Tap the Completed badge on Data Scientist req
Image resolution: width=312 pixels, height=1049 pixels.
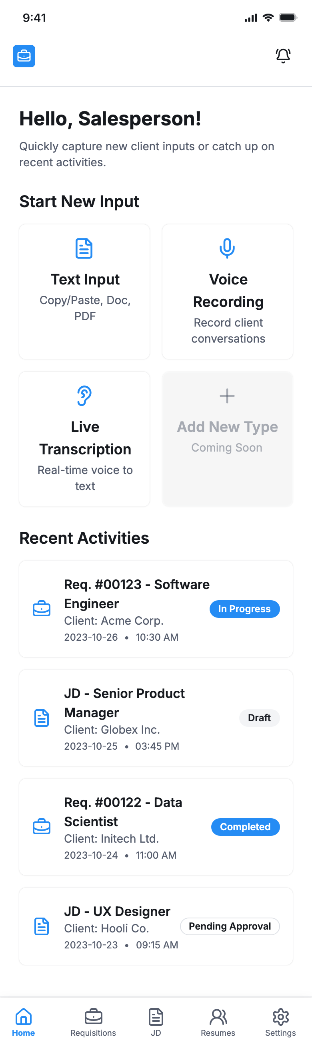[x=245, y=827]
